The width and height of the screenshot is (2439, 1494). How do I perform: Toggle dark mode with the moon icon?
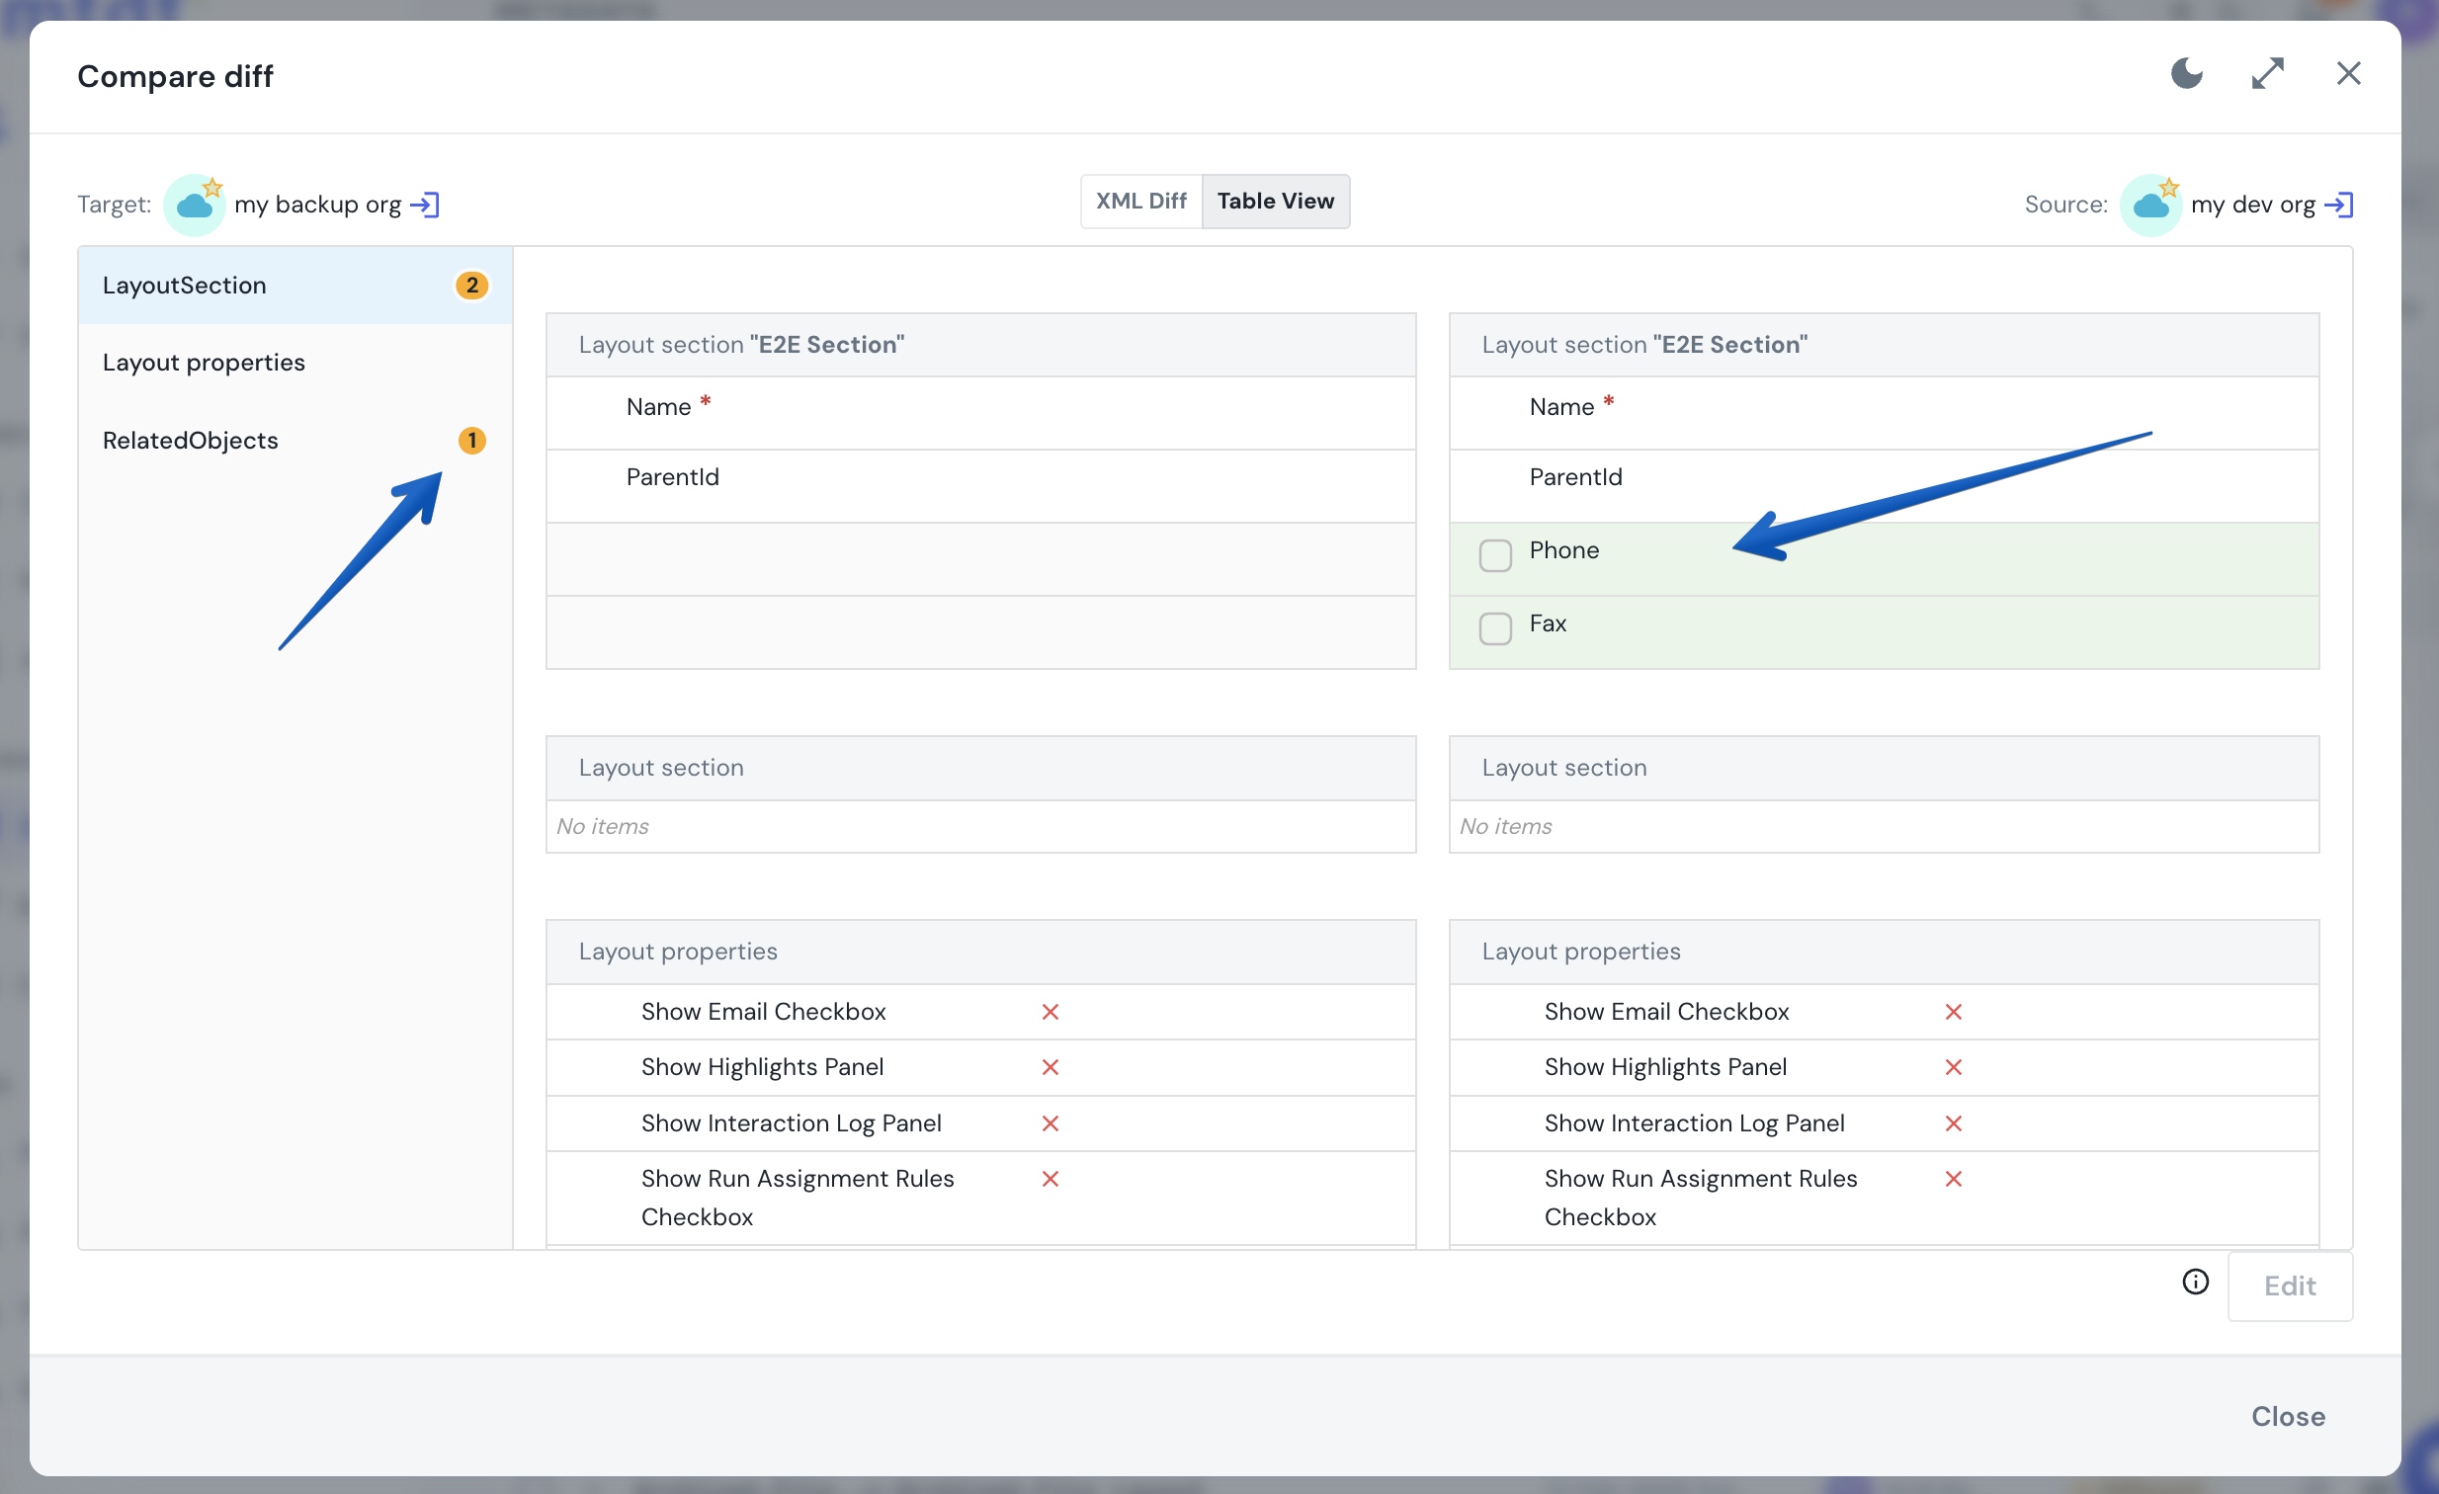(2187, 74)
